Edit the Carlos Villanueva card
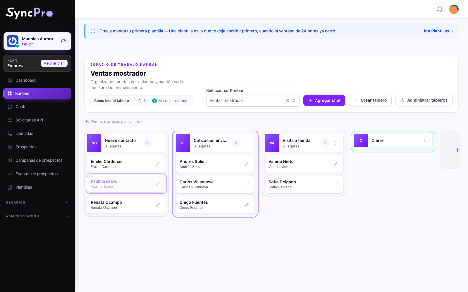 (x=247, y=184)
